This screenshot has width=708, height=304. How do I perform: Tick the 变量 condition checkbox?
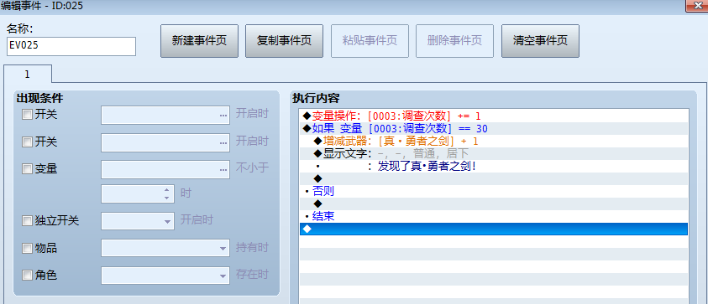(27, 169)
